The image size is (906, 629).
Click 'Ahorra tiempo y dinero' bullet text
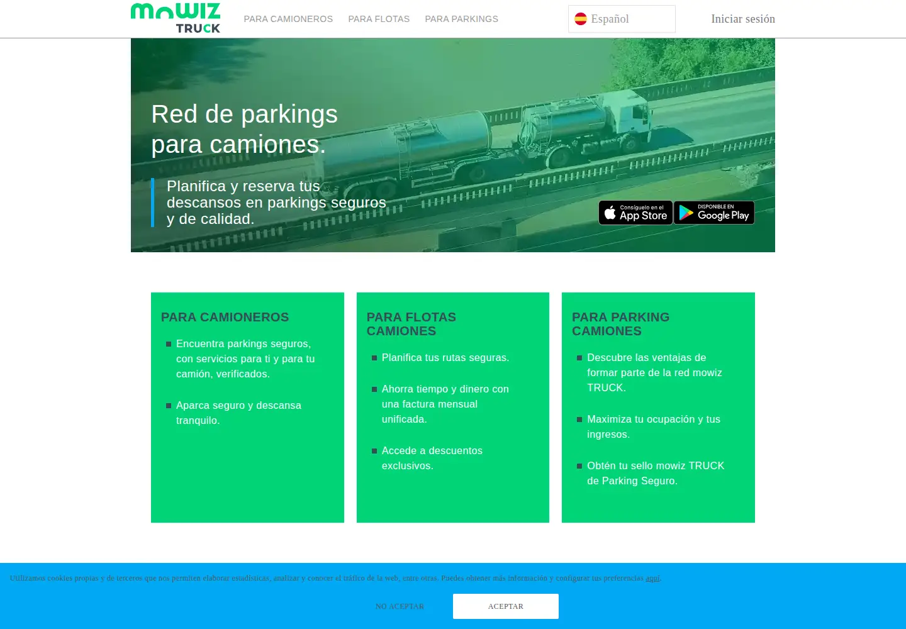445,404
